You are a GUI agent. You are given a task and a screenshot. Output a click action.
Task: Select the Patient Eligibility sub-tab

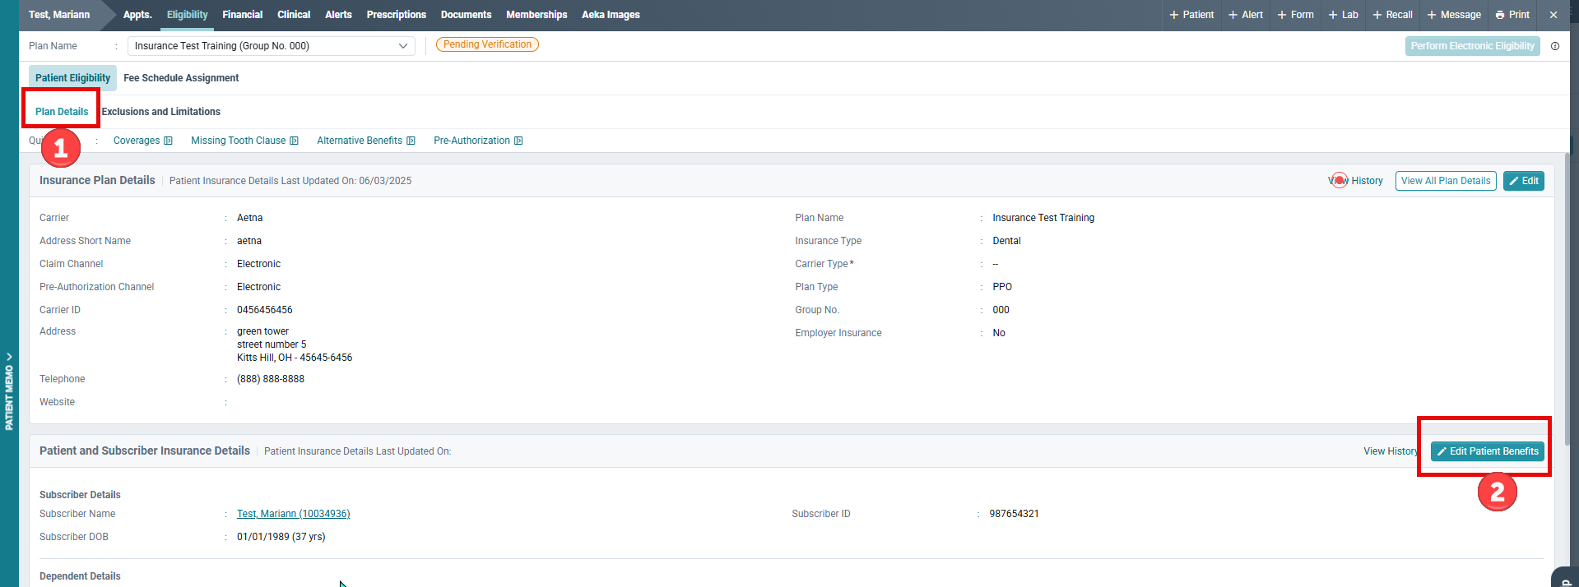coord(72,78)
